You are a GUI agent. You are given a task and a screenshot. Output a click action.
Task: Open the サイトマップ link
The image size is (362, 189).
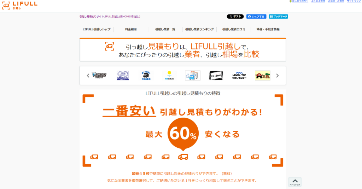pos(354,1)
